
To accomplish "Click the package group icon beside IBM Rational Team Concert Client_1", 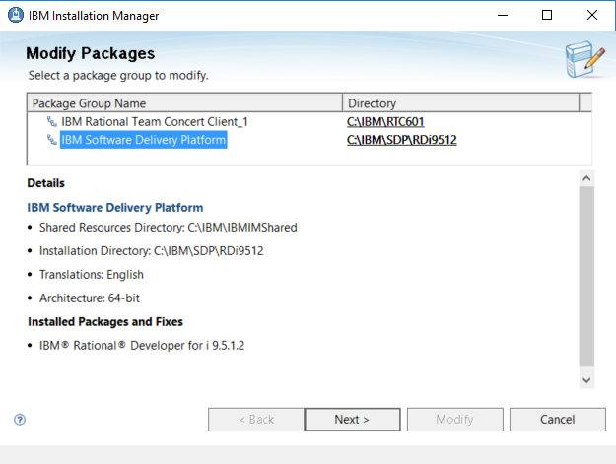I will 52,122.
